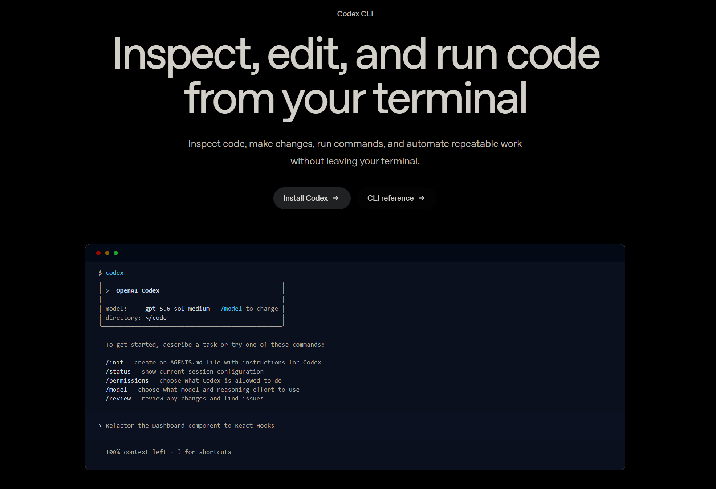Screen dimensions: 716x489
Task: Click the 'To get started, describe a task' line
Action: (215, 345)
